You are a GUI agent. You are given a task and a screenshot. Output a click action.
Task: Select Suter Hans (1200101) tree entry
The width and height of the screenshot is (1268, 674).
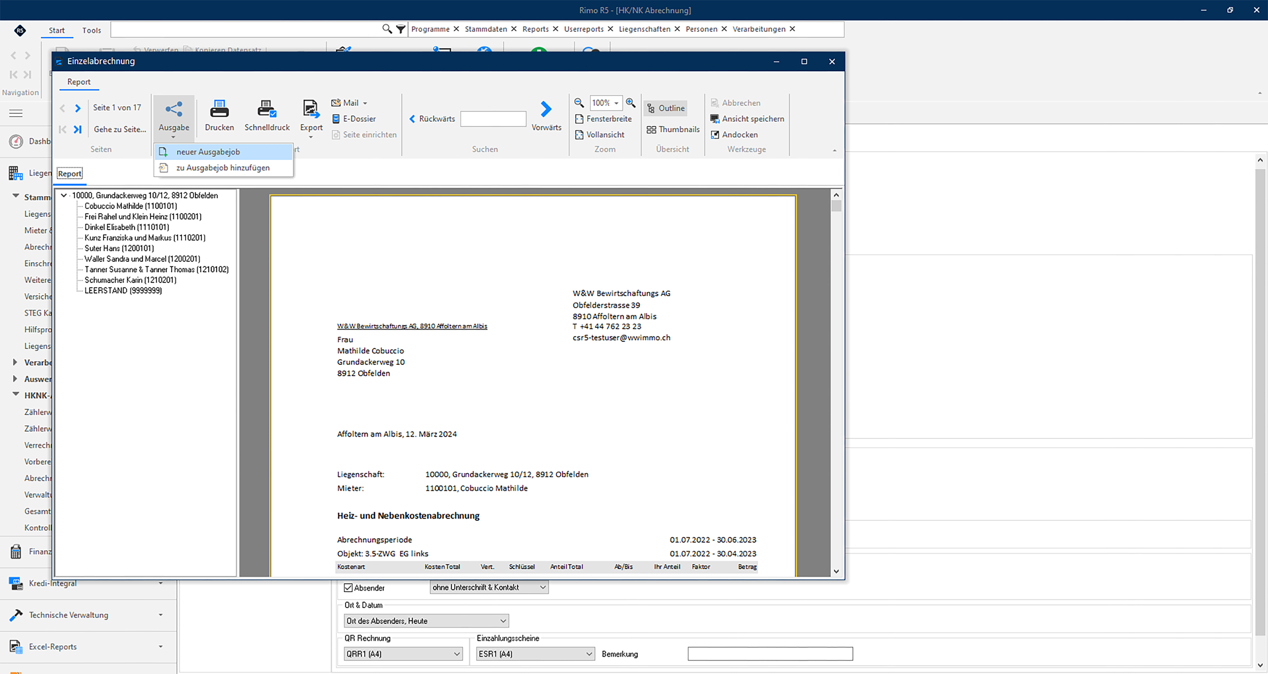[119, 248]
